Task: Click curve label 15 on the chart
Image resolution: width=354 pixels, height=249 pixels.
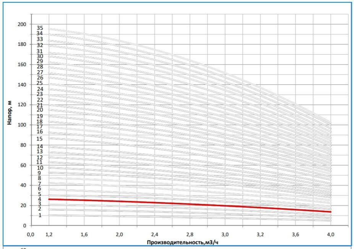Action: pos(40,139)
